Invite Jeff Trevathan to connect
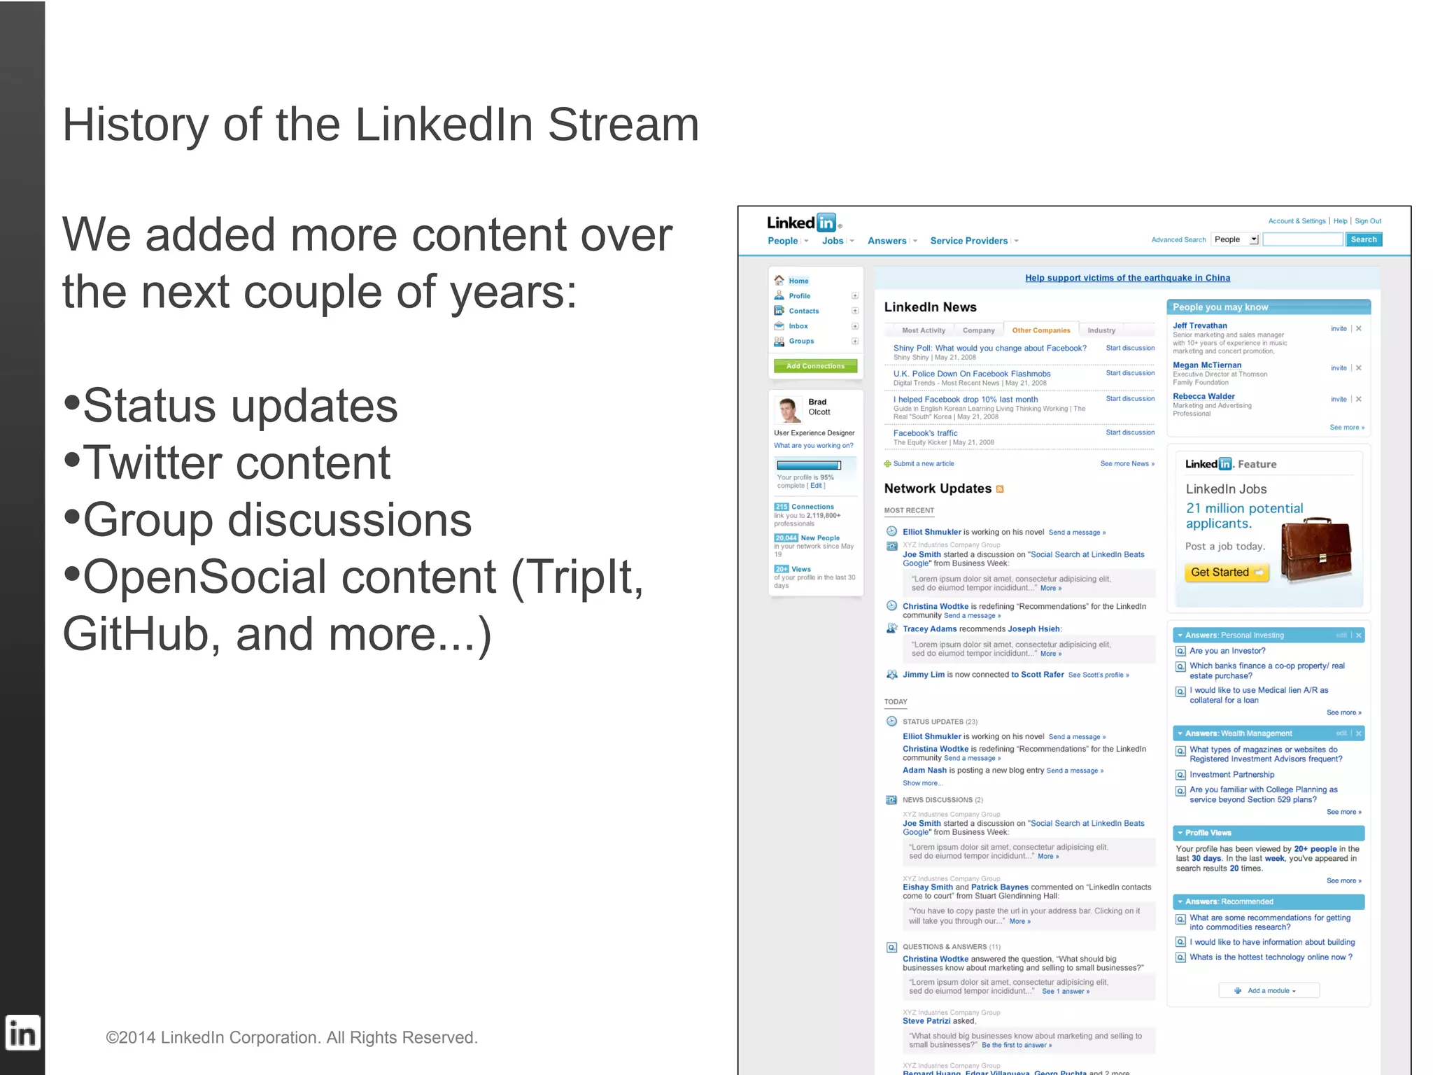The height and width of the screenshot is (1075, 1433). [x=1339, y=328]
